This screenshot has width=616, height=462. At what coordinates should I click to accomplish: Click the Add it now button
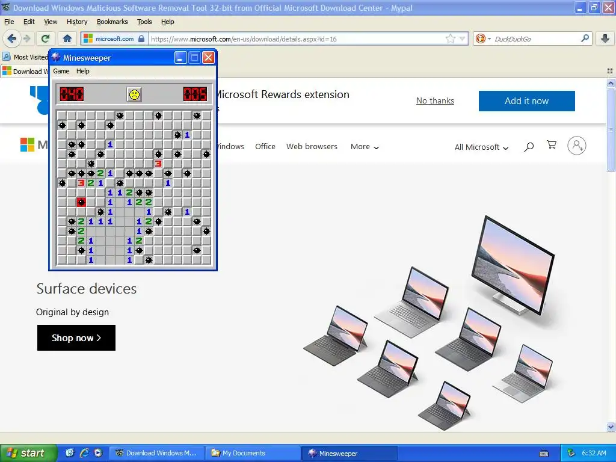pos(527,101)
